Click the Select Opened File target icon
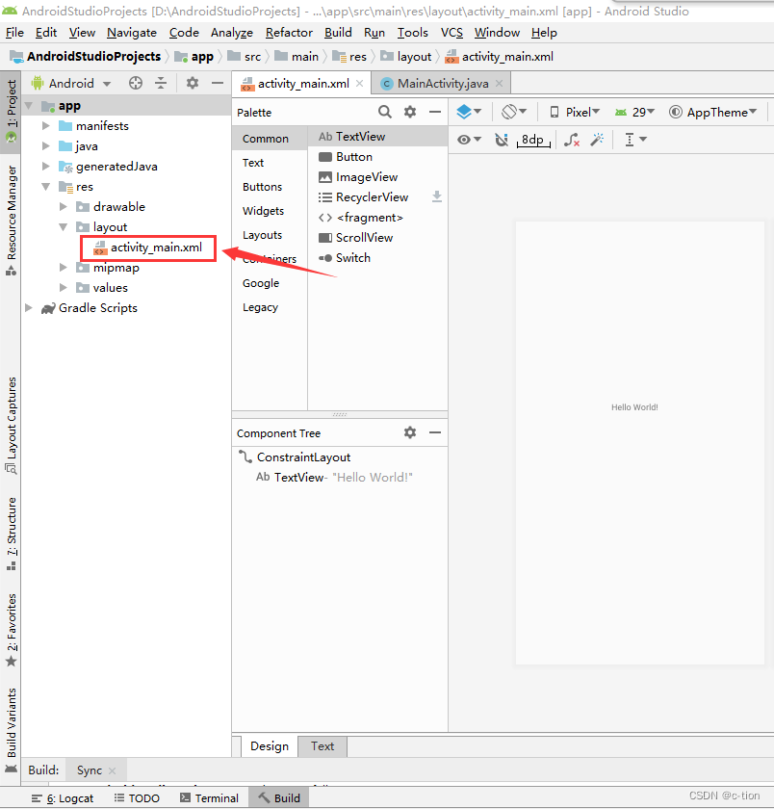The image size is (774, 809). coord(136,83)
